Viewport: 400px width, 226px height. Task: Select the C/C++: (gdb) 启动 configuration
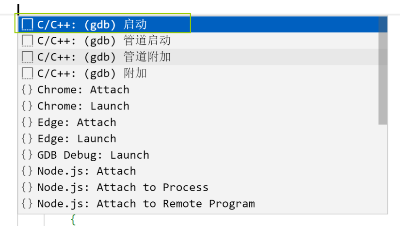[203, 24]
